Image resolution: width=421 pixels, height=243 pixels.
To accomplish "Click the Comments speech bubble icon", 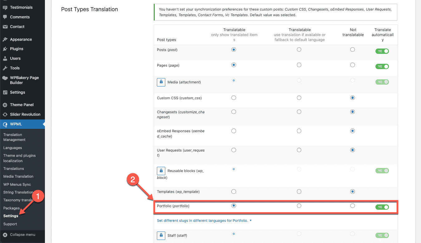I will click(x=5, y=17).
